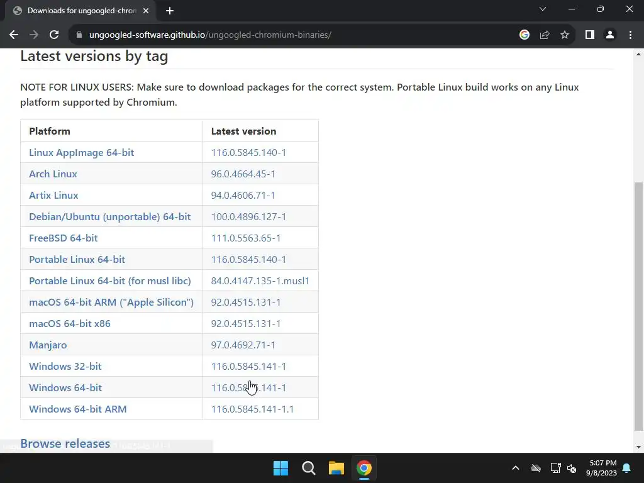Open Portable Linux 64-bit musl libc link
This screenshot has height=483, width=644.
pos(109,280)
